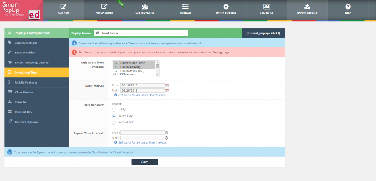Image resolution: width=376 pixels, height=181 pixels.
Task: Open the Statistics chart icon
Action: click(x=267, y=7)
